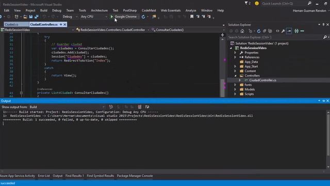The width and height of the screenshot is (330, 186).
Task: Click the Open File folder icon
Action: point(25,17)
